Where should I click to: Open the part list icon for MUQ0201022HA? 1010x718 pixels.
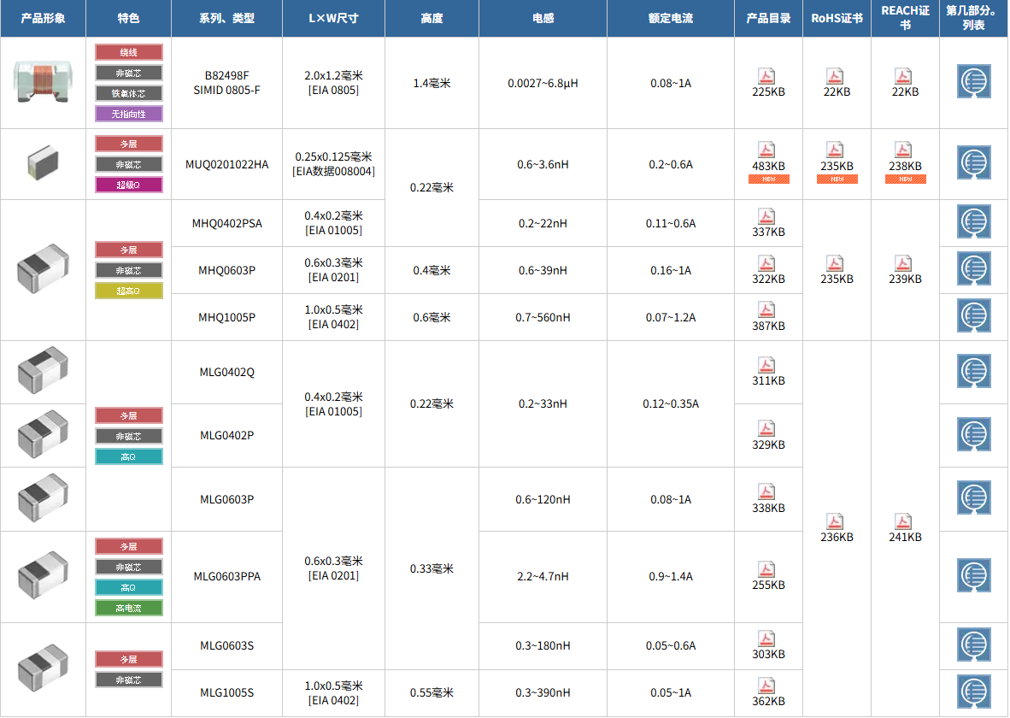973,162
